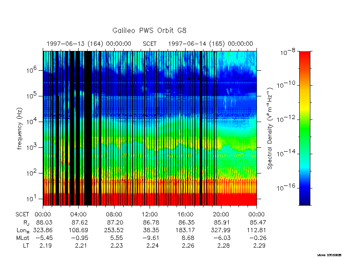Viewport: 342px width, 257px height.
Task: Click the LT value 2.23
Action: [116, 245]
